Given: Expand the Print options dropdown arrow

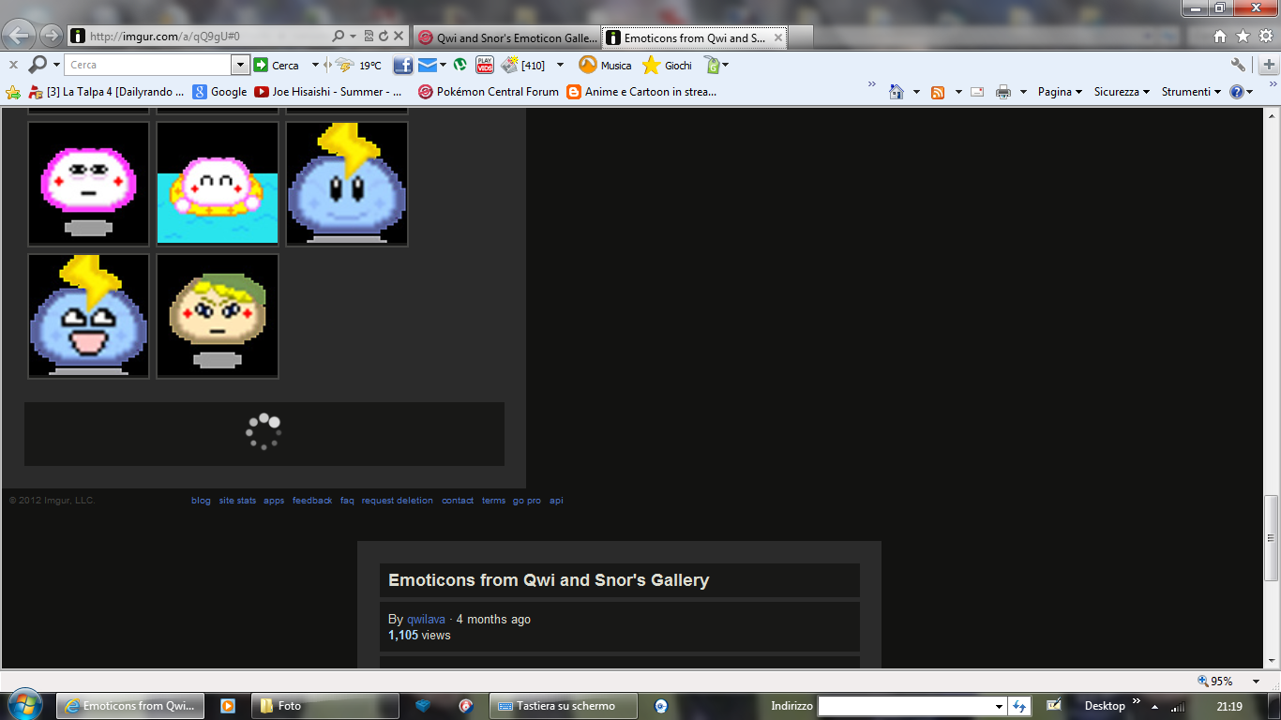Looking at the screenshot, I should click(1023, 92).
